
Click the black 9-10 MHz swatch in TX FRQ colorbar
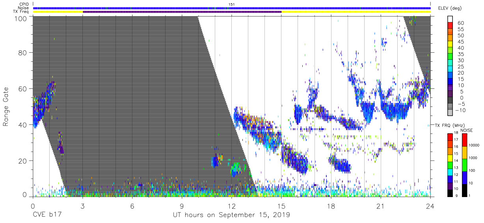[x=450, y=193]
